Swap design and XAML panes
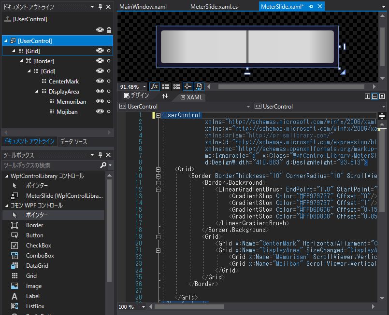 point(165,96)
